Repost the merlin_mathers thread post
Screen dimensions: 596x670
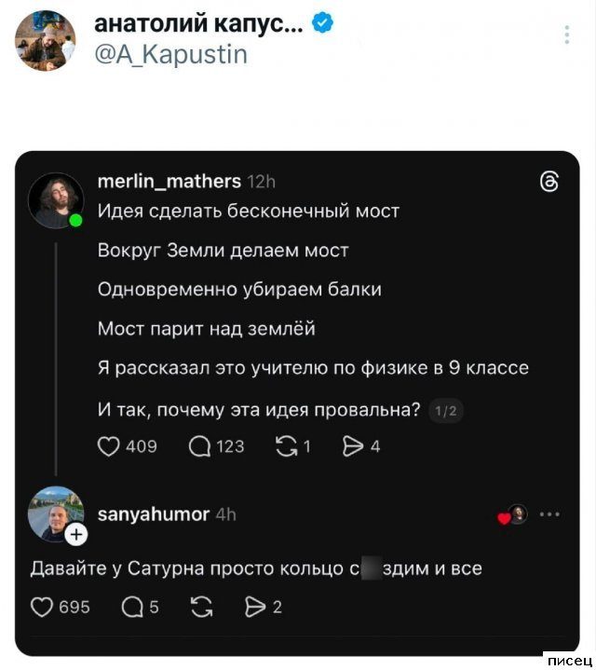coord(286,446)
